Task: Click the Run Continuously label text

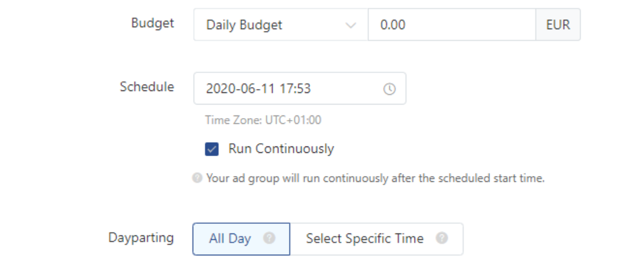Action: [281, 149]
